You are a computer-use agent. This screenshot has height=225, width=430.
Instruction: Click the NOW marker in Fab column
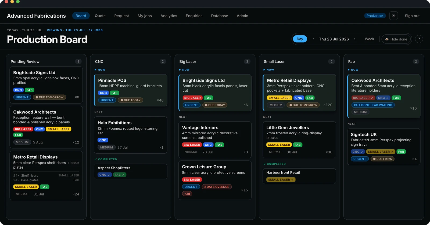click(x=353, y=70)
